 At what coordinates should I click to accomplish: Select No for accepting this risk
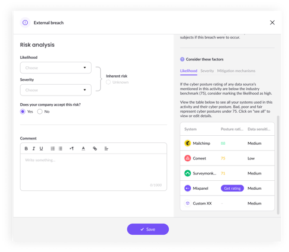pos(40,111)
